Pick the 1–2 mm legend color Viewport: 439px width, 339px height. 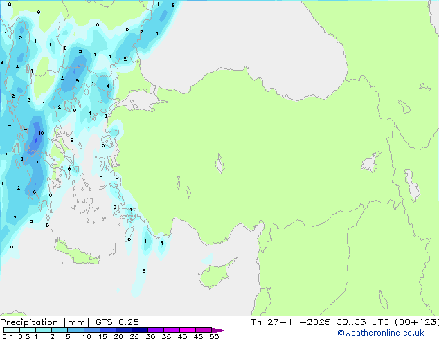tap(44, 330)
